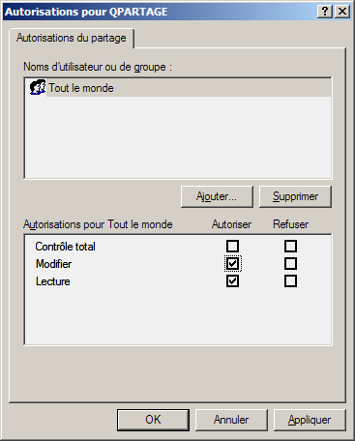
Task: Uncheck Autoriser for Lecture
Action: (232, 281)
